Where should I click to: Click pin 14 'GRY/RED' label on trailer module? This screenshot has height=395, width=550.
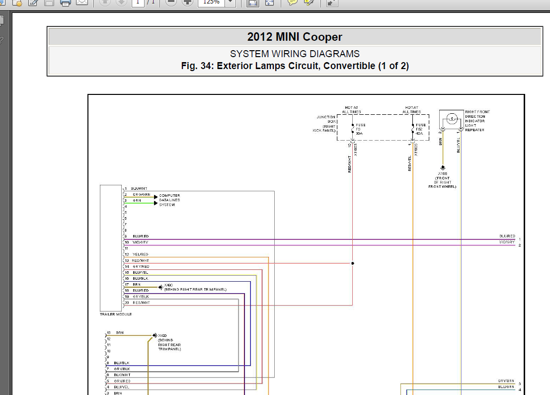141,267
